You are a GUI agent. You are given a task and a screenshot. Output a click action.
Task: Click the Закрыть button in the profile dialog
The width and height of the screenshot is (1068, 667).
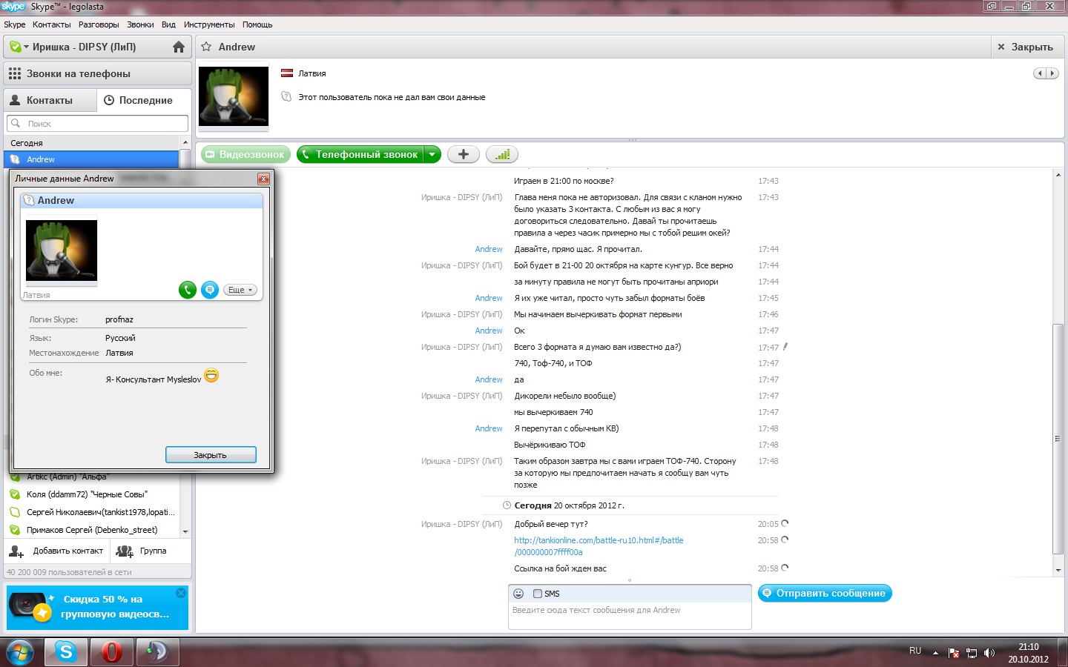(x=211, y=455)
